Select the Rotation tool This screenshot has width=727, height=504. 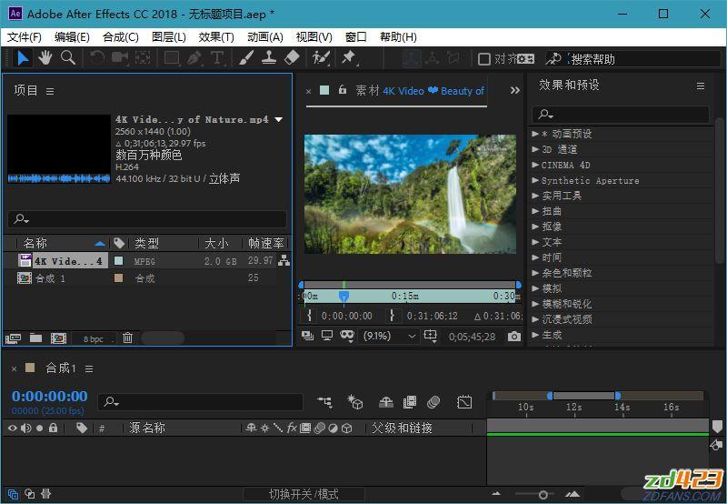pos(97,58)
